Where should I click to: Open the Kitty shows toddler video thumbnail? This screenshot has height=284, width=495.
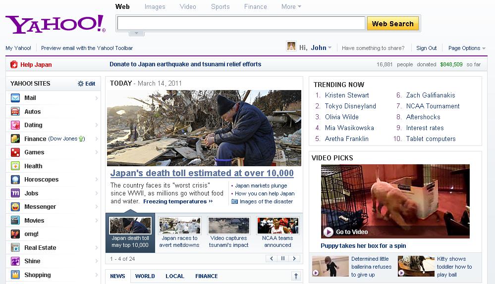[x=416, y=266]
